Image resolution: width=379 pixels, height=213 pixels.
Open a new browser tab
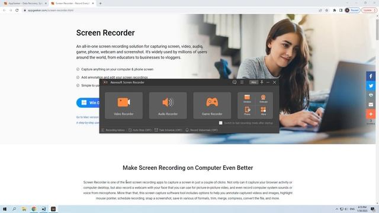coord(100,4)
